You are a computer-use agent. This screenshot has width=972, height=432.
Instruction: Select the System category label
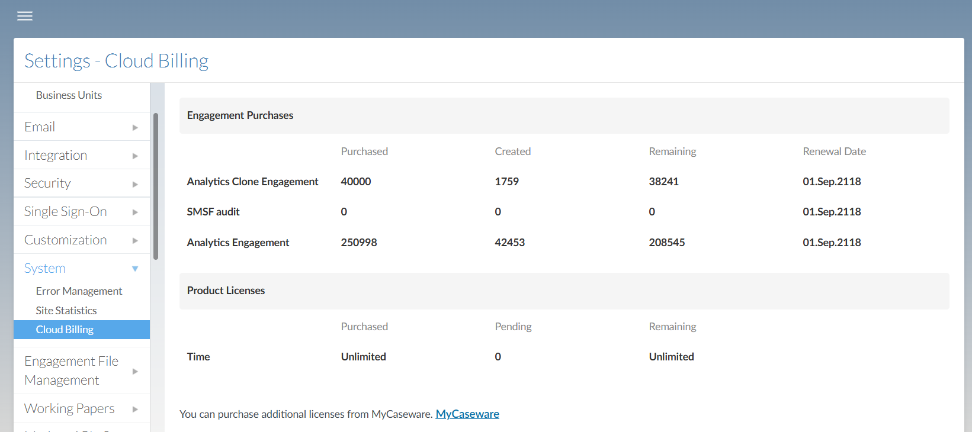click(x=45, y=268)
